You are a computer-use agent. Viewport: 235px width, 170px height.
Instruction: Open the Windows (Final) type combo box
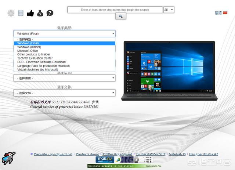(65, 33)
